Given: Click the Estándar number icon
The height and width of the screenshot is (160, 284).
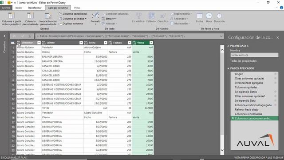Looking at the screenshot, I should pyautogui.click(x=151, y=16).
